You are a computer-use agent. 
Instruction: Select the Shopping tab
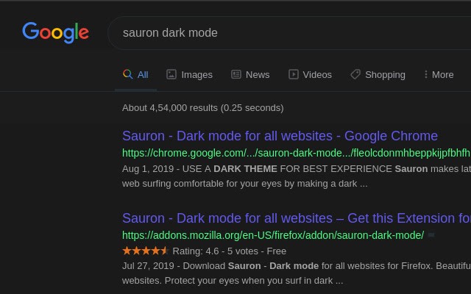point(385,74)
